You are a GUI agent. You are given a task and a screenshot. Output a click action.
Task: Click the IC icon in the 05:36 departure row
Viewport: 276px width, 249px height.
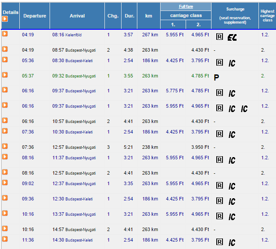[x=232, y=63]
